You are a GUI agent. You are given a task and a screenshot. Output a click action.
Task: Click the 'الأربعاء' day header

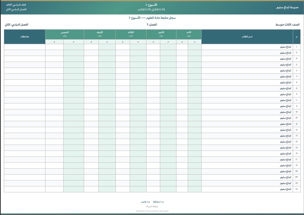click(100, 33)
